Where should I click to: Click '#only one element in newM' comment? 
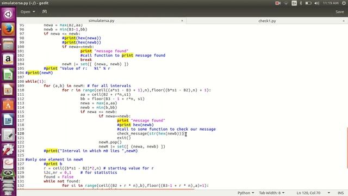coord(54,160)
